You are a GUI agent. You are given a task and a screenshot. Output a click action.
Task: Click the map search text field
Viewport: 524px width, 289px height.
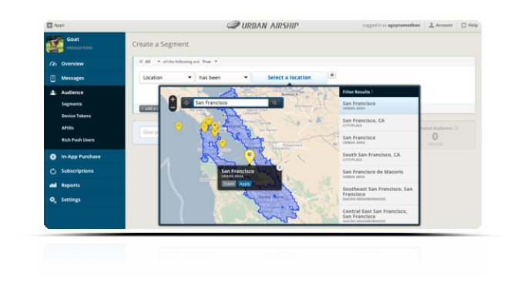click(231, 102)
